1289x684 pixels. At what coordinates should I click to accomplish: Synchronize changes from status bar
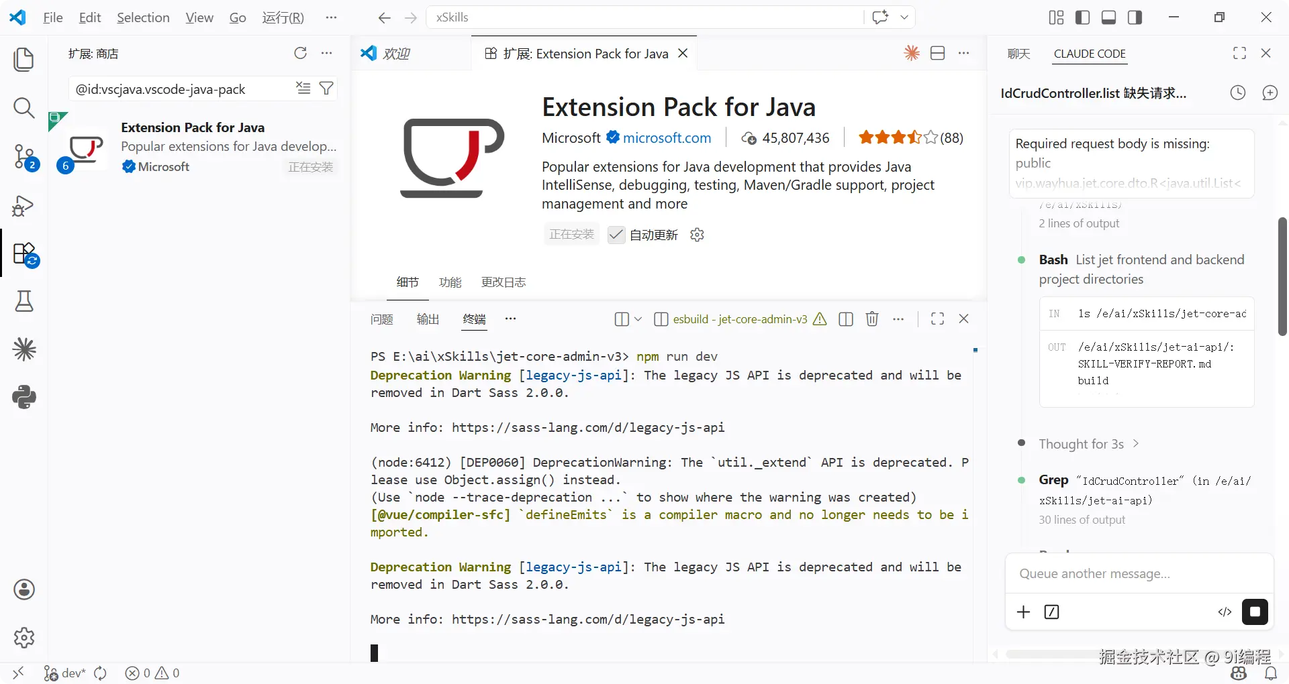point(101,673)
